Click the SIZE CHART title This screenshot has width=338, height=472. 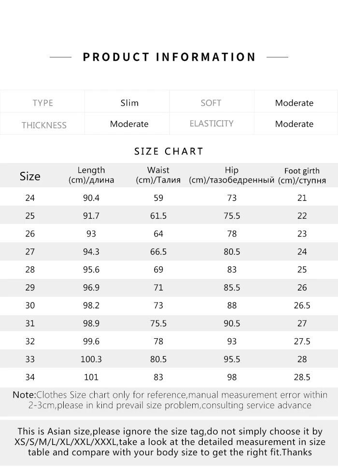pyautogui.click(x=169, y=151)
